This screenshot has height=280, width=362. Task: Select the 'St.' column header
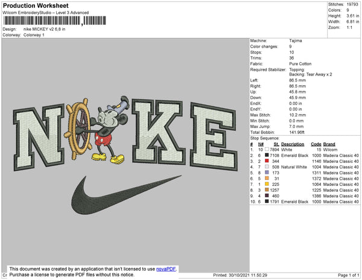pyautogui.click(x=276, y=144)
